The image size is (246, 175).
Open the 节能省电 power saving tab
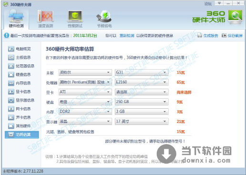(104, 19)
